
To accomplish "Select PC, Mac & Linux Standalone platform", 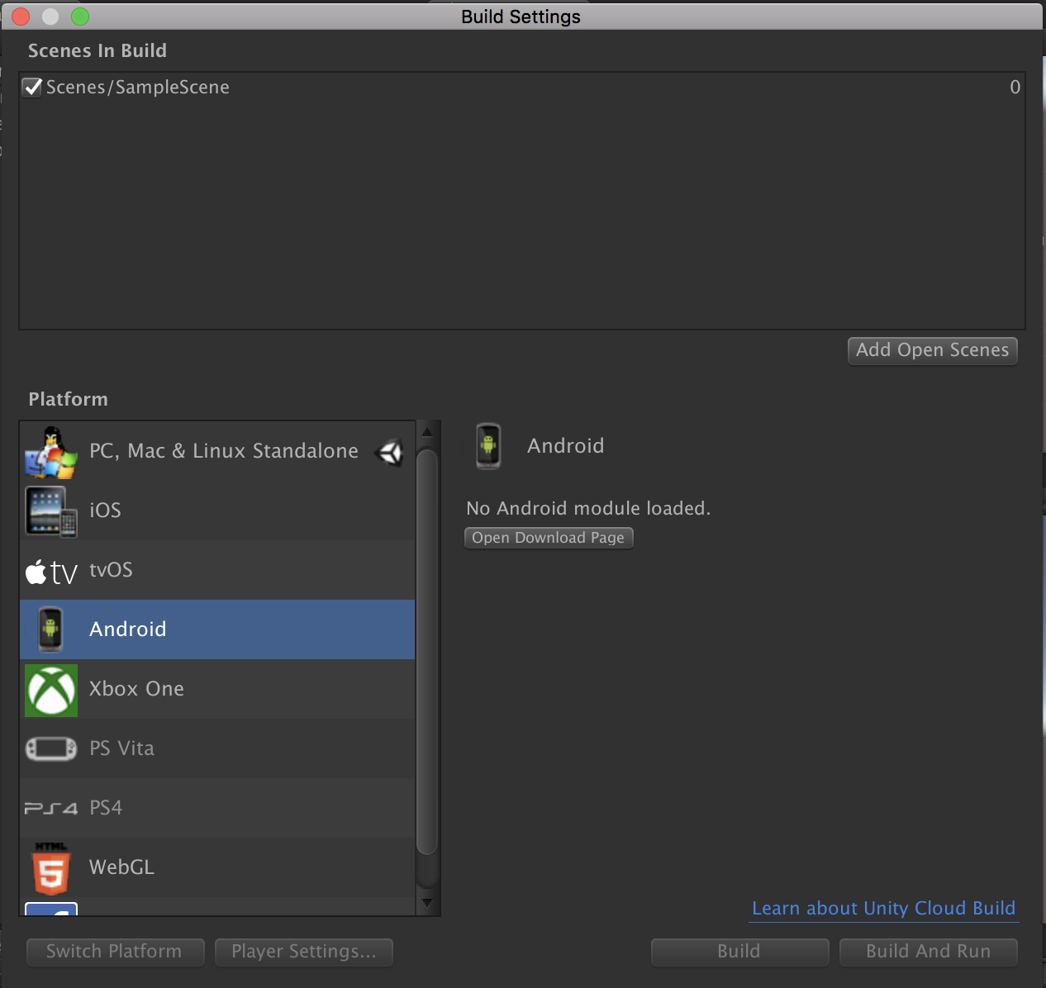I will [x=217, y=452].
